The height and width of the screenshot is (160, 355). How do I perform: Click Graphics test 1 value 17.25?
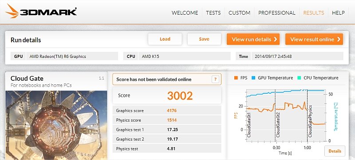point(172,130)
